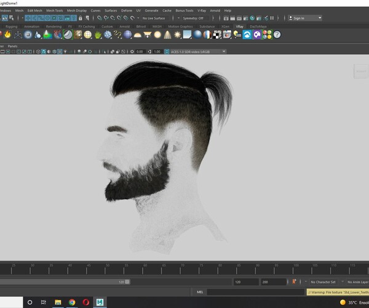
Task: Open the No Anim Layer dropdown
Action: [358, 282]
